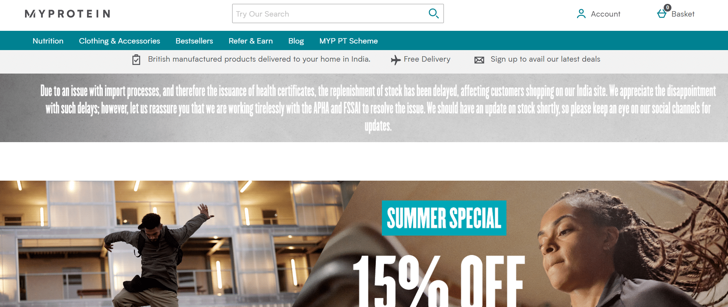Click Sign up to avail latest deals

pos(545,59)
